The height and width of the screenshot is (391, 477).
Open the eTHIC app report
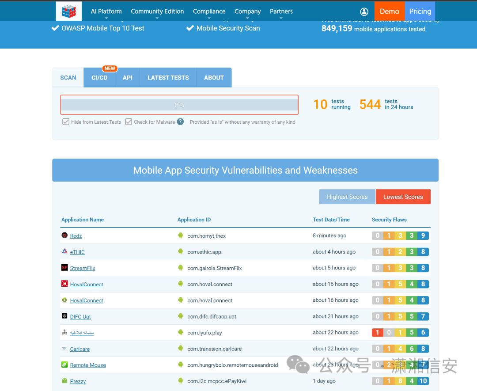coord(77,252)
